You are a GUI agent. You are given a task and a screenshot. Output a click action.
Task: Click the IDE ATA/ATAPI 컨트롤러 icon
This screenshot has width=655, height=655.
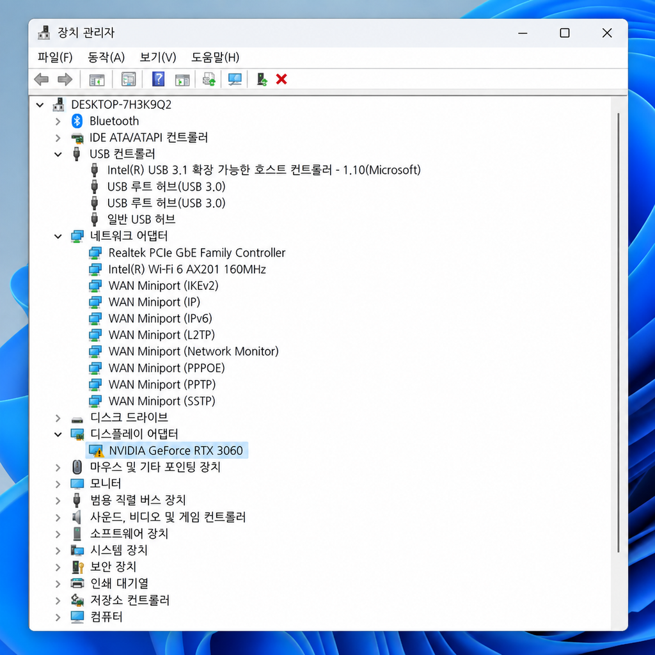77,138
